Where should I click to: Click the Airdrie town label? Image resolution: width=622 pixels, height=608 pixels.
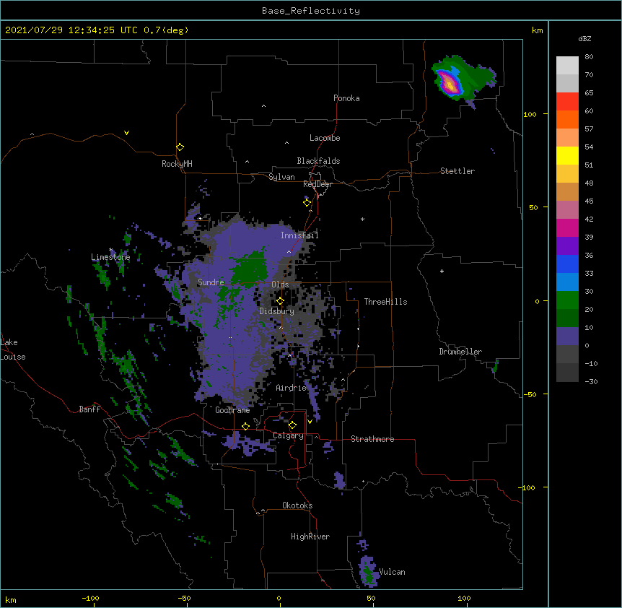[x=291, y=388]
